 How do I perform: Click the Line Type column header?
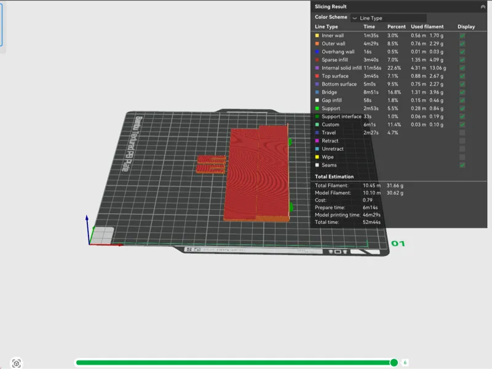click(x=327, y=26)
